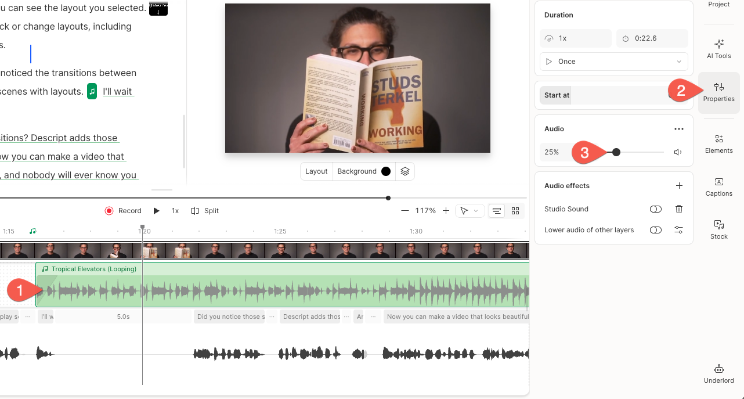Viewport: 744px width, 399px height.
Task: Open the Elements sidebar panel
Action: tap(718, 143)
